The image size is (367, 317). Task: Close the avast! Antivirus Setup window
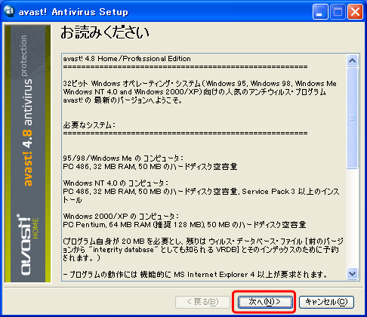click(x=355, y=11)
